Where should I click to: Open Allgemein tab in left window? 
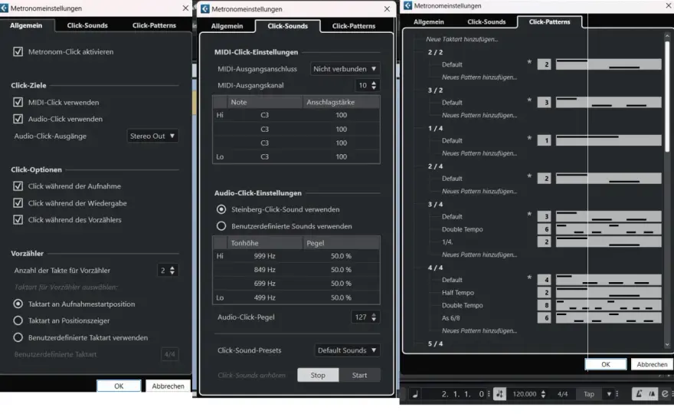point(26,25)
